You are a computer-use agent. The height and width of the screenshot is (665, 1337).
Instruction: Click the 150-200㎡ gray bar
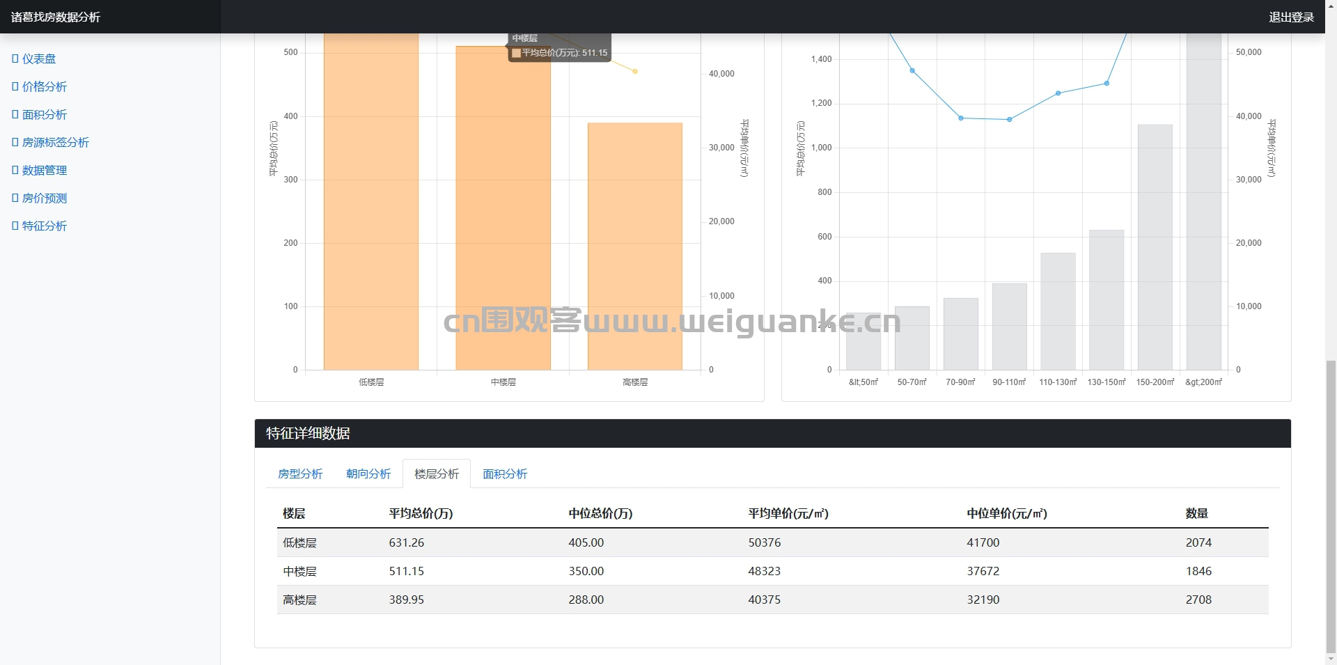coord(1155,247)
